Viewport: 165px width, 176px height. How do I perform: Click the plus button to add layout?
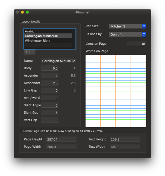(27, 52)
